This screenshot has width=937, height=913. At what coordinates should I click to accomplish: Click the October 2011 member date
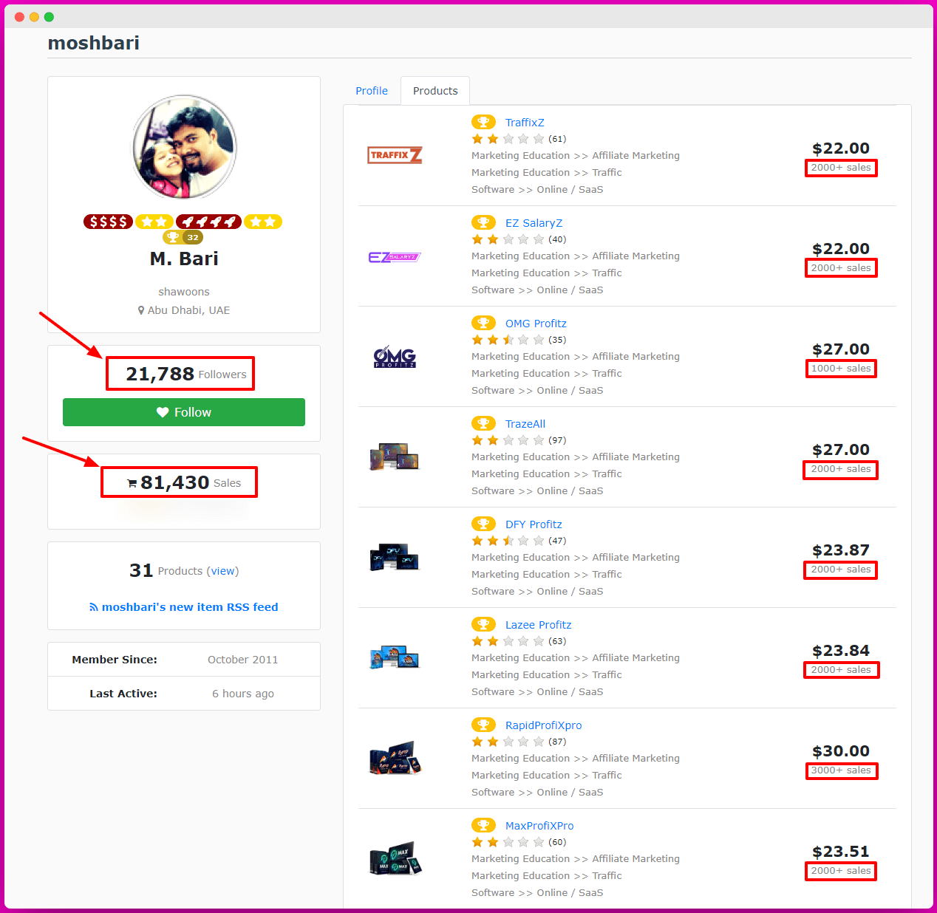[243, 660]
